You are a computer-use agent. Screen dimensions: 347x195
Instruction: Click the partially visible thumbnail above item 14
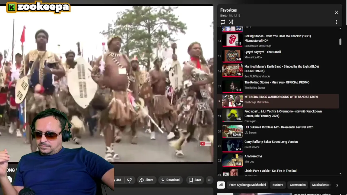(x=232, y=29)
